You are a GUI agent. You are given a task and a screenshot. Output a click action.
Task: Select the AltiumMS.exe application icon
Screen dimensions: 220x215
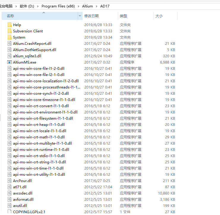(10, 62)
